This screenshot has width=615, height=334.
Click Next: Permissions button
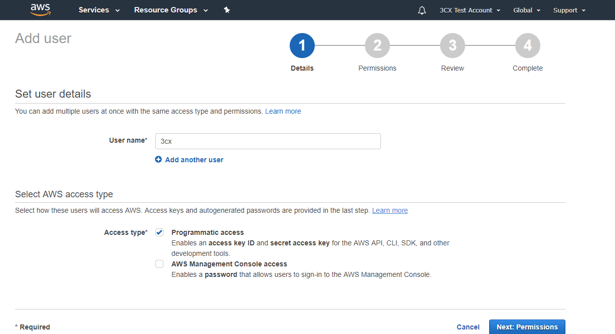[527, 327]
